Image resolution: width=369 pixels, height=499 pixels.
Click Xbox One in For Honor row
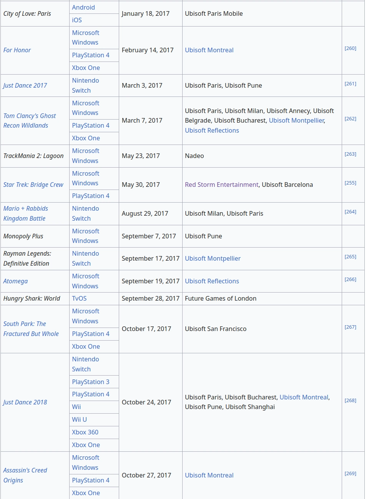pyautogui.click(x=86, y=68)
